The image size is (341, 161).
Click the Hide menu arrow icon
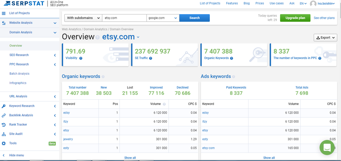(4, 155)
